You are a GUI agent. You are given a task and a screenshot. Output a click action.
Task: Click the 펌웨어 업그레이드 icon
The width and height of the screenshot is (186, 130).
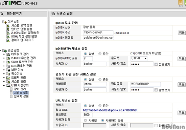click(8, 40)
